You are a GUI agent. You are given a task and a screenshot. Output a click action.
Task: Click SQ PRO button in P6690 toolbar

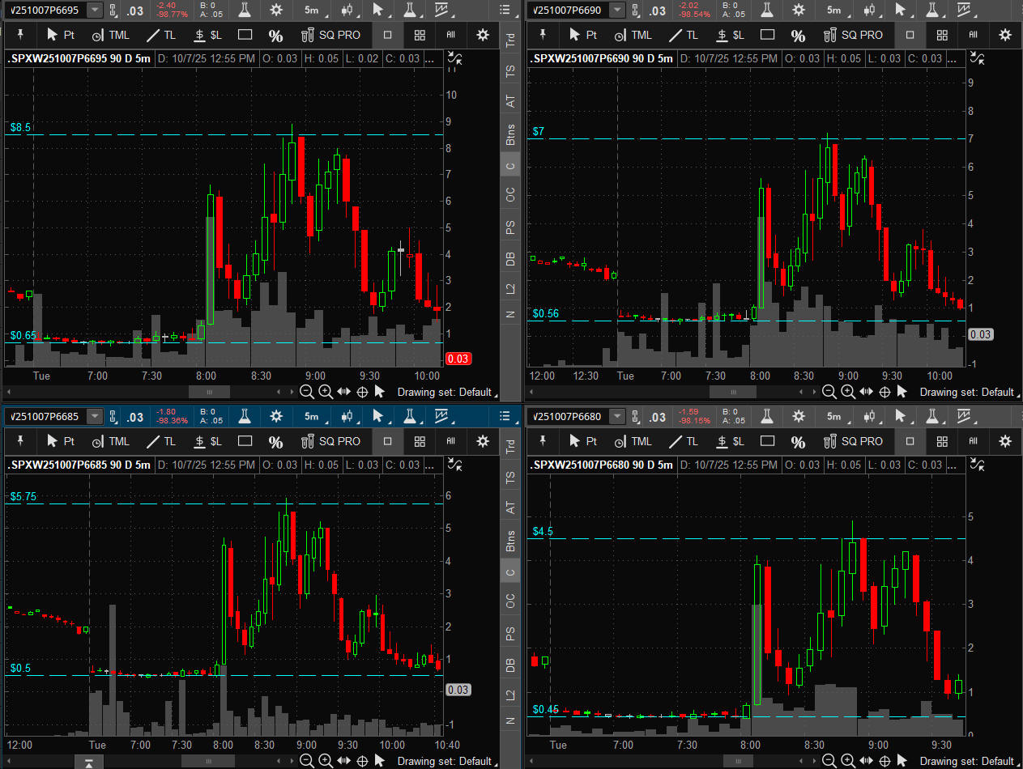(x=853, y=35)
